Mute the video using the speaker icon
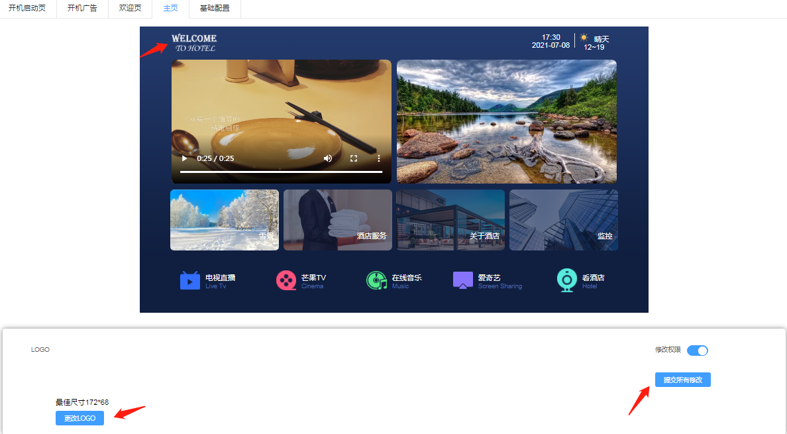Screen dimensions: 787x434 tap(328, 158)
